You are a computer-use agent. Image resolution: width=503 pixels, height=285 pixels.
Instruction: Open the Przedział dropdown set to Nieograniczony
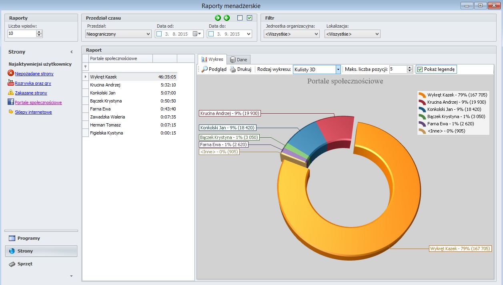[x=118, y=34]
